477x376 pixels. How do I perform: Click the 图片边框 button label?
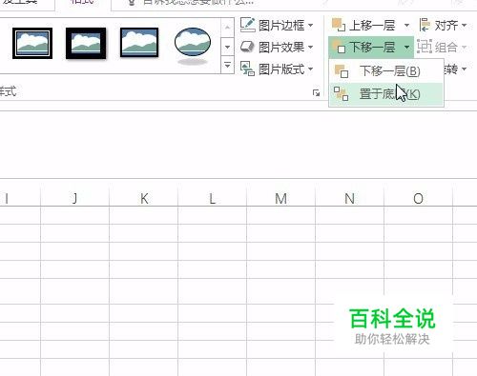[x=281, y=26]
